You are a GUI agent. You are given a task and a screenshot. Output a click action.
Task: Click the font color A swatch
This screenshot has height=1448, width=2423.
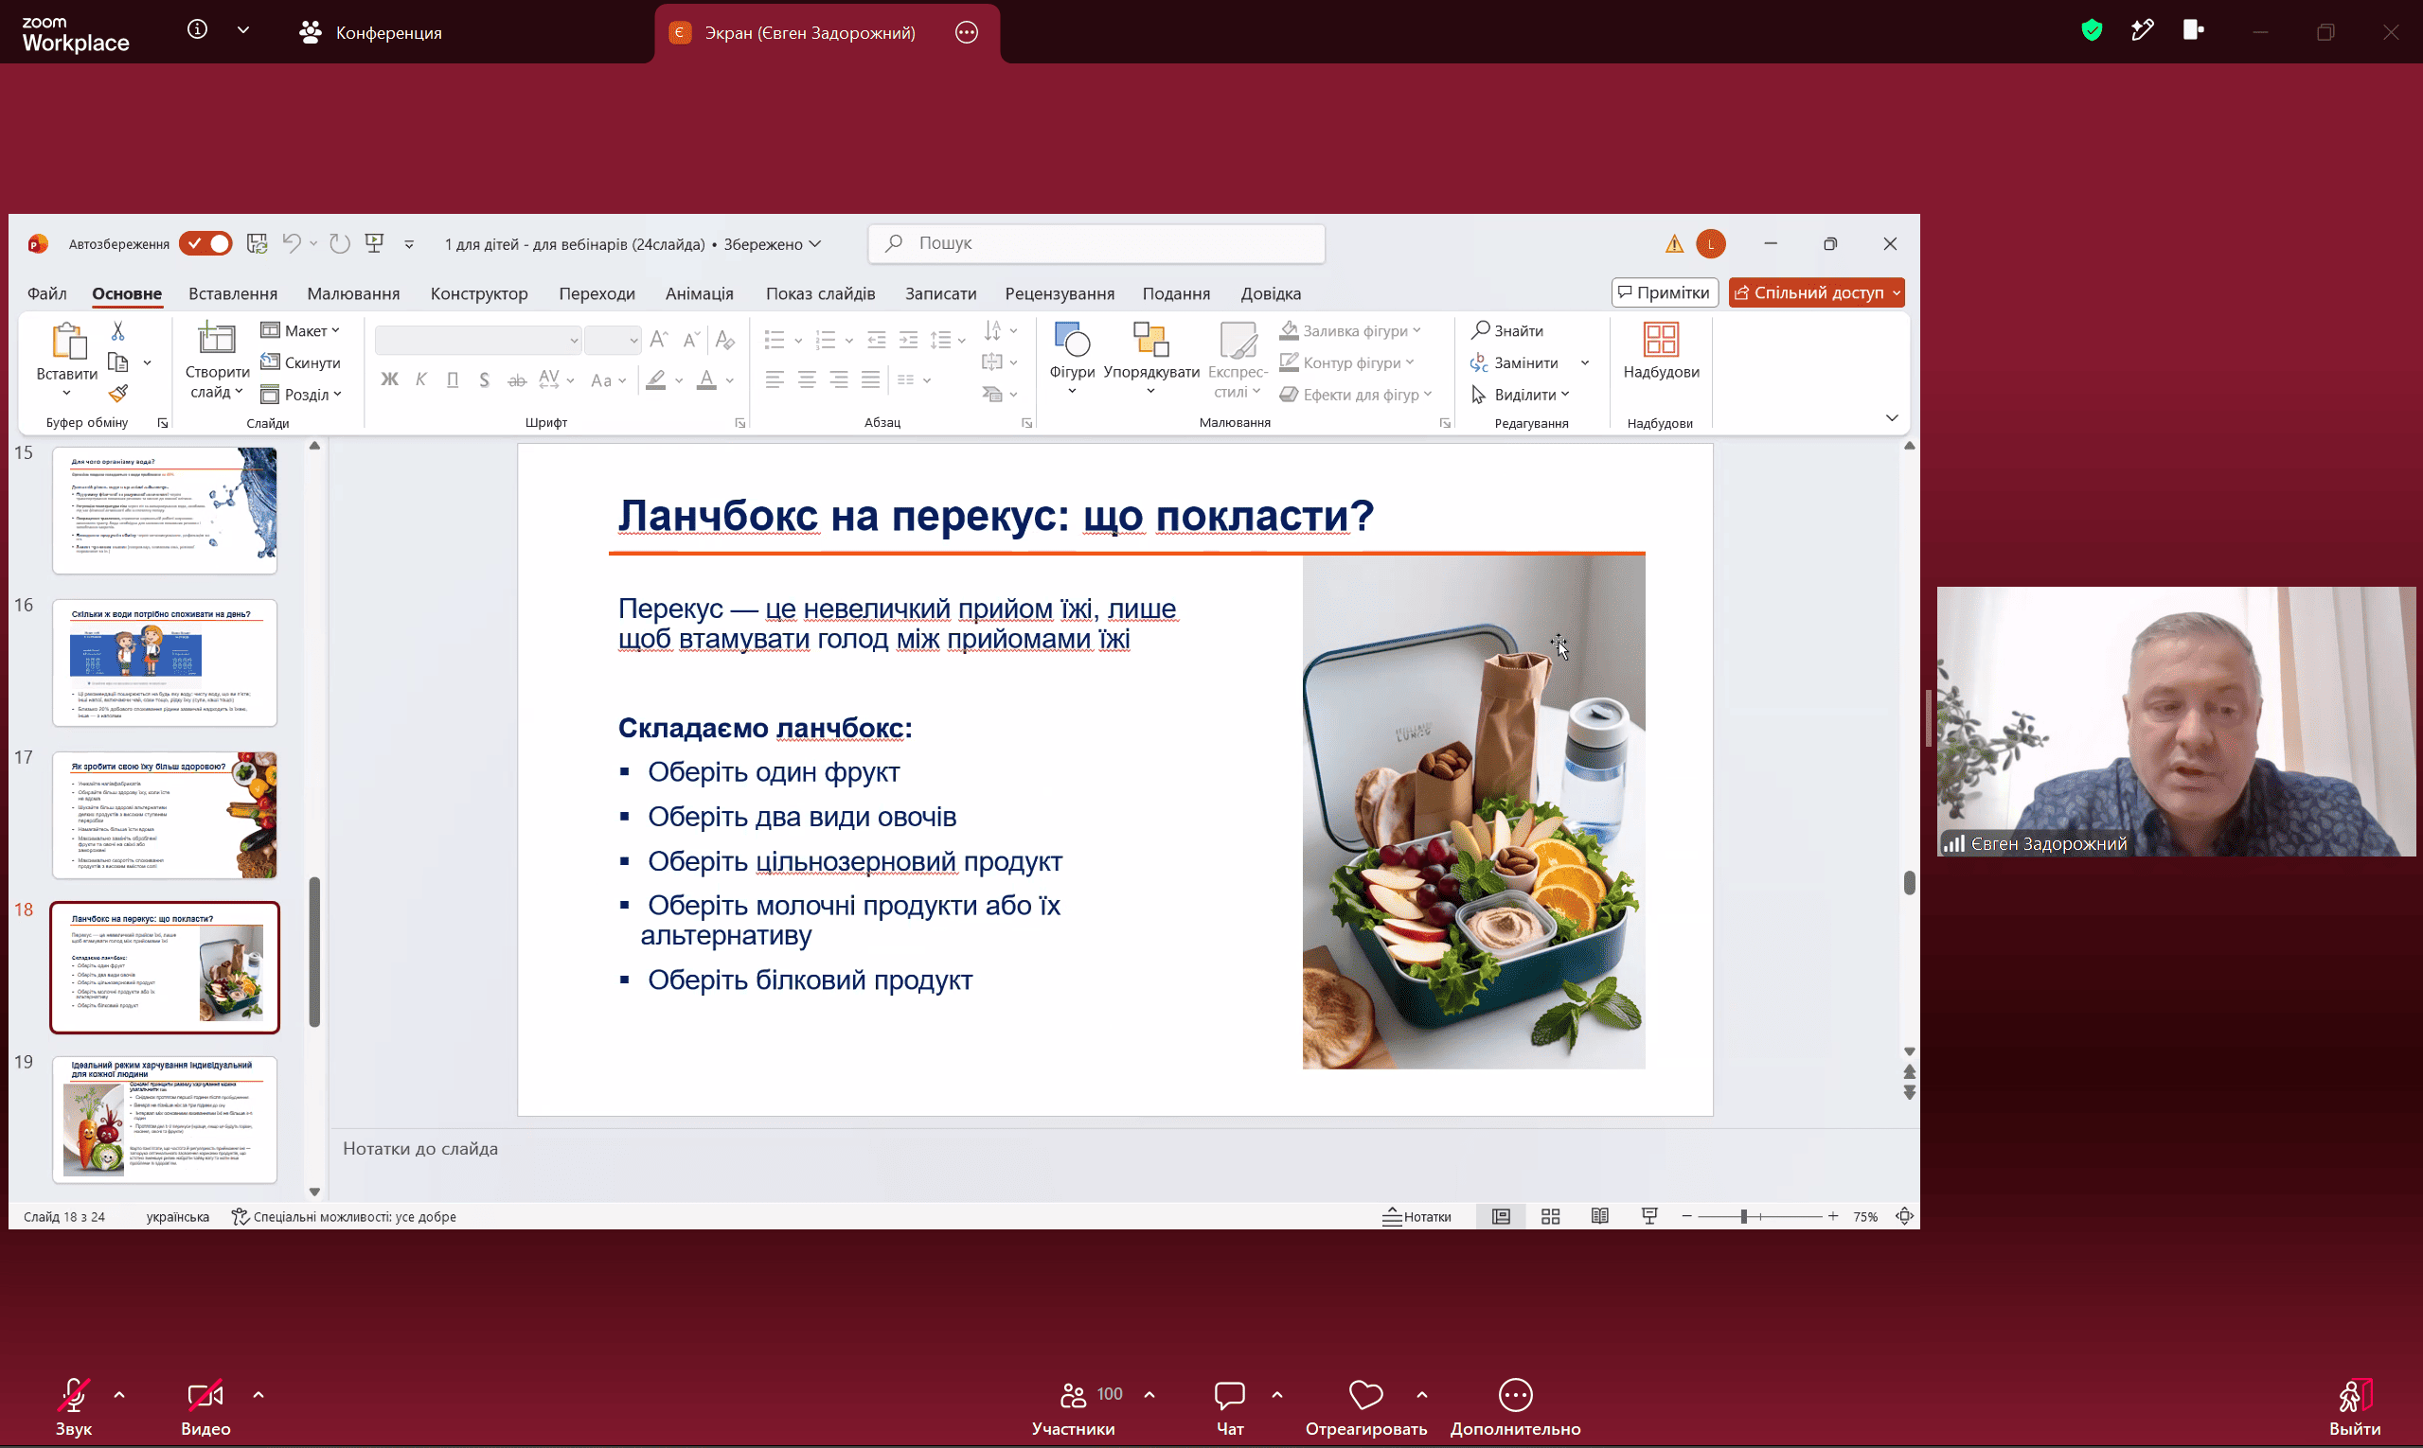pos(705,380)
